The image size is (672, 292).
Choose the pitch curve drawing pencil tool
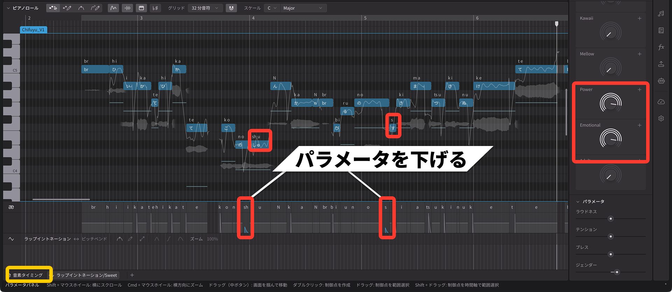click(x=95, y=8)
